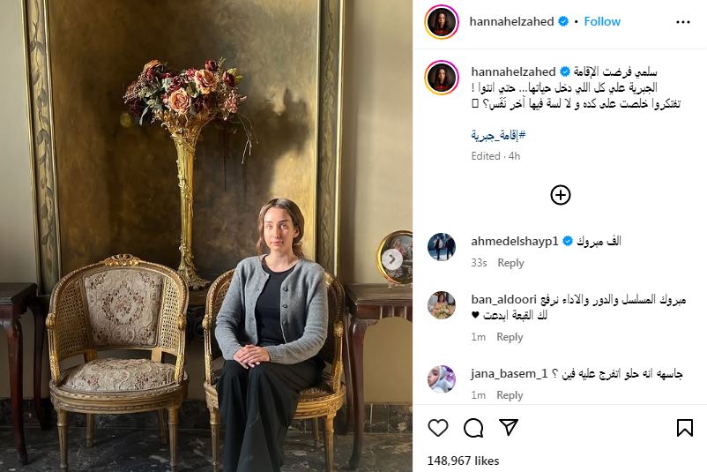Open ahmedelshayp1's profile avatar
This screenshot has width=707, height=472.
[442, 247]
